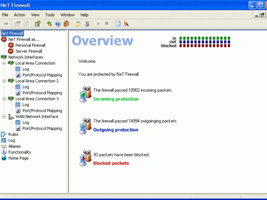Click the save to disk toolbar icon
The height and width of the screenshot is (200, 267).
(x=87, y=24)
